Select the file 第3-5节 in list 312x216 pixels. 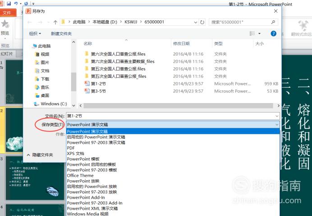pyautogui.click(x=98, y=91)
